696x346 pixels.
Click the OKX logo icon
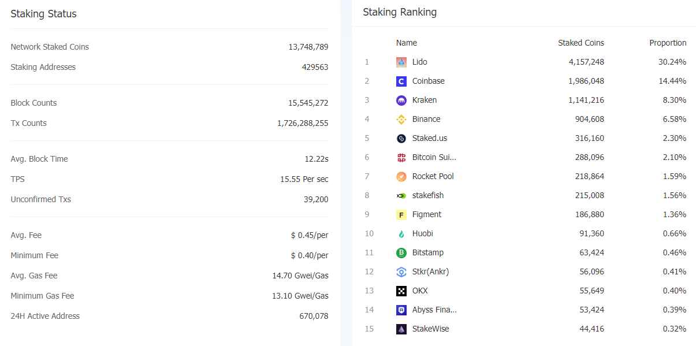(x=401, y=291)
